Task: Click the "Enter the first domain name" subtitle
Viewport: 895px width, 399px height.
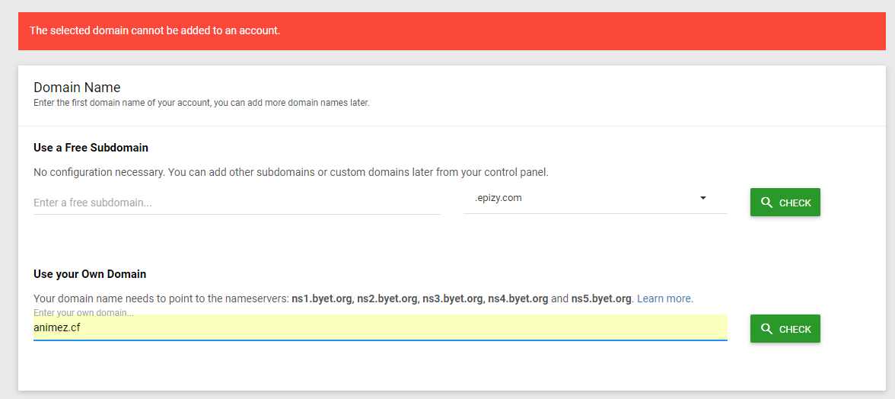Action: point(201,103)
